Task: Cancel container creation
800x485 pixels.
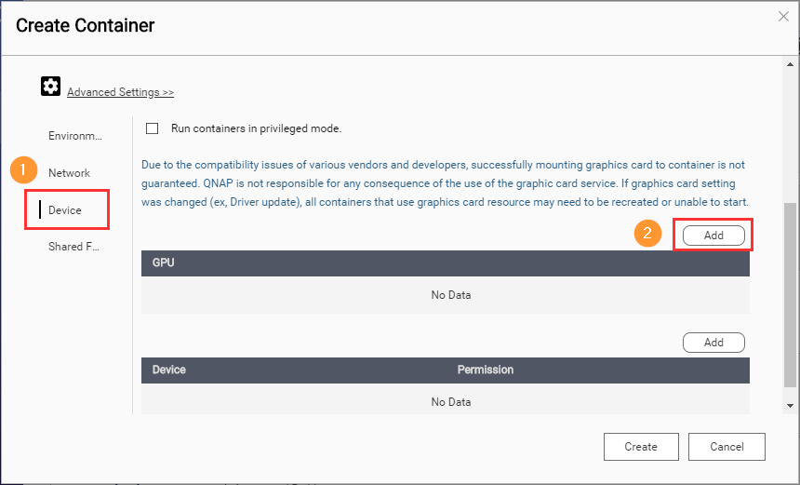Action: [x=727, y=447]
